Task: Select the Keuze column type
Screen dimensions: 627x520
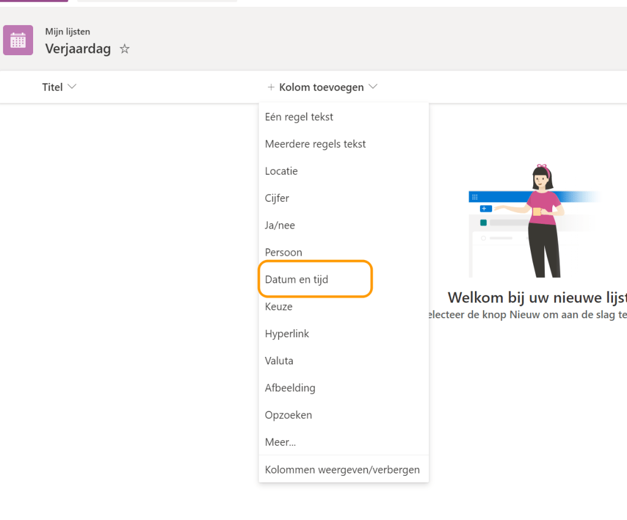Action: tap(279, 307)
